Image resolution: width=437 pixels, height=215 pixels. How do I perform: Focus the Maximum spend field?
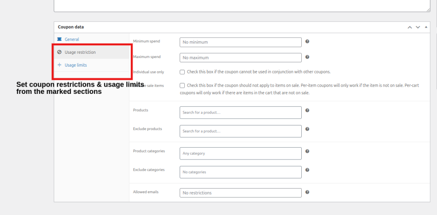click(241, 58)
